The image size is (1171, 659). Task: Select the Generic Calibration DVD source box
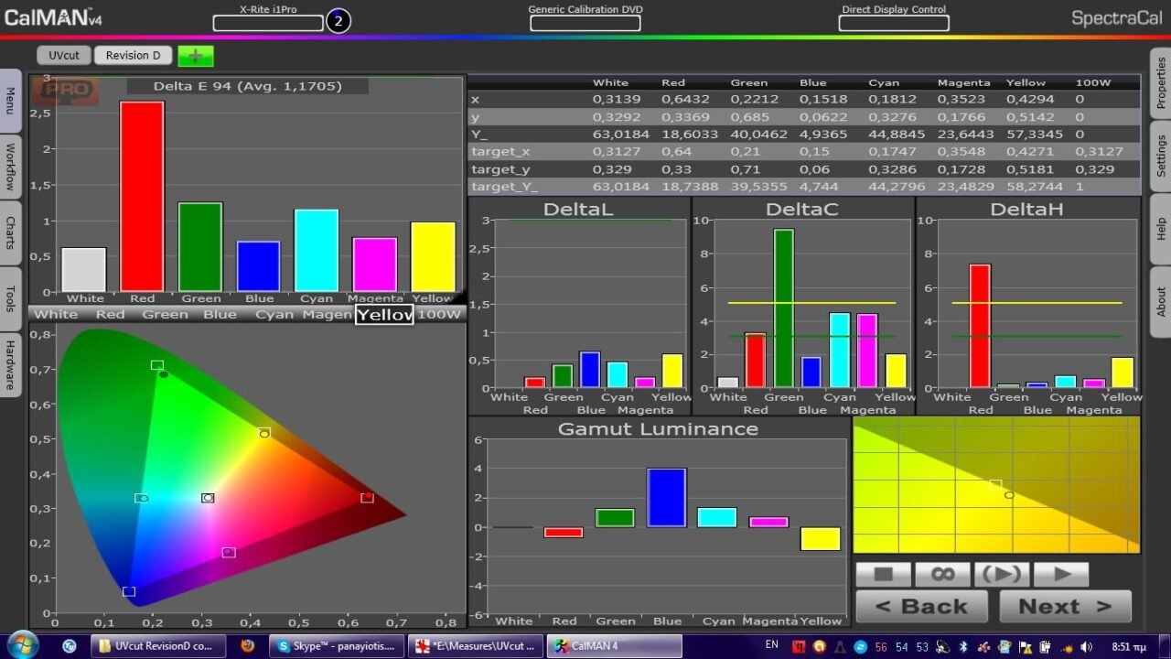[585, 23]
